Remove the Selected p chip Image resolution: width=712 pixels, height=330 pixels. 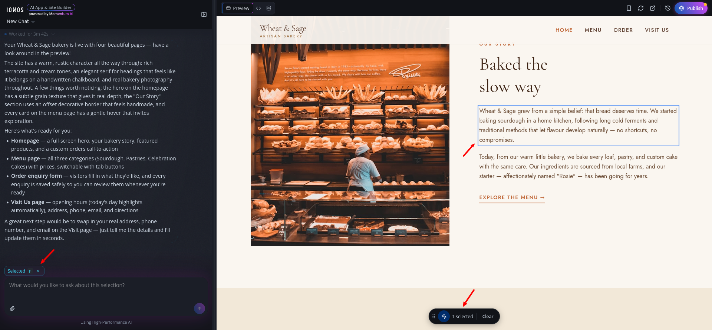point(38,271)
